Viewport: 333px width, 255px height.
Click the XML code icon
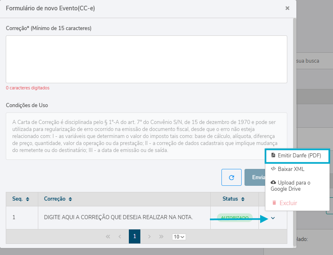pyautogui.click(x=273, y=169)
